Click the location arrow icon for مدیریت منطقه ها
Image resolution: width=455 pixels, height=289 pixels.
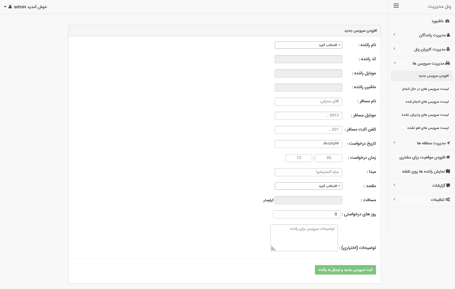click(448, 143)
